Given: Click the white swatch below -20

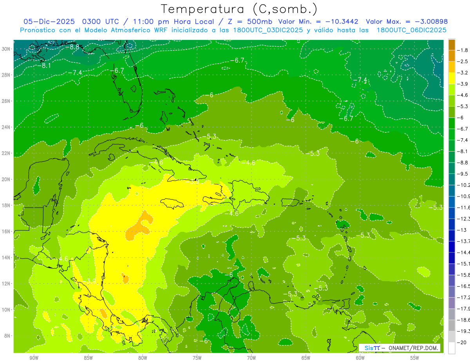Looking at the screenshot, I should tap(452, 348).
